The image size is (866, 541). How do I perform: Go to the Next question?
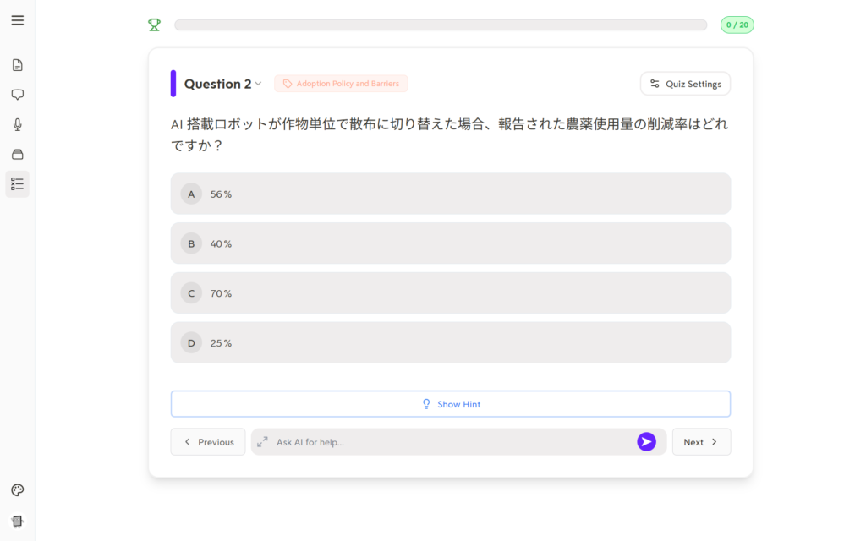pyautogui.click(x=701, y=441)
